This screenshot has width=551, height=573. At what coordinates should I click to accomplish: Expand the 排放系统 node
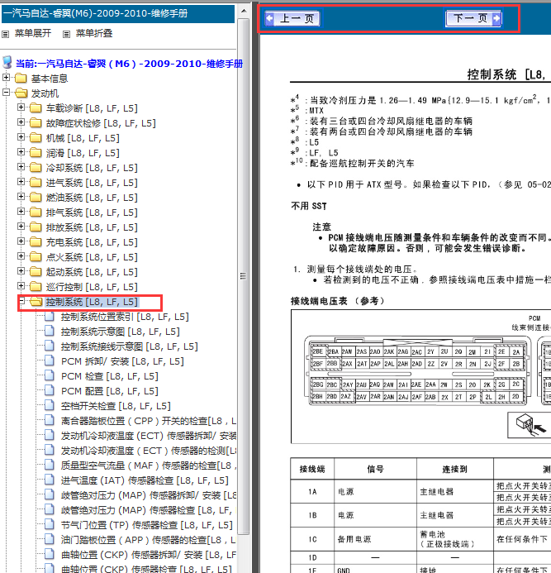(21, 227)
